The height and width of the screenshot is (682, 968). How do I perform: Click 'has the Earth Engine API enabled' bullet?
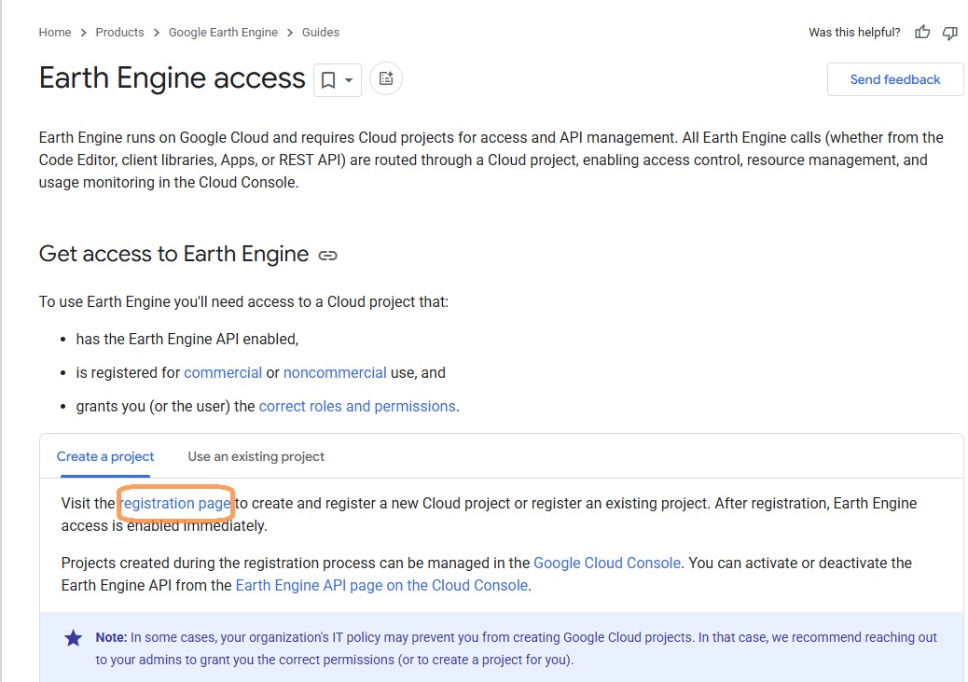(x=187, y=340)
